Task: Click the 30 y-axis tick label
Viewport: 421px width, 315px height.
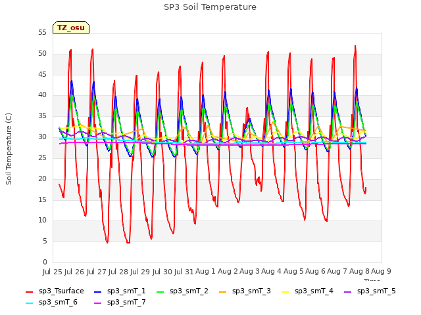Action: pyautogui.click(x=42, y=137)
